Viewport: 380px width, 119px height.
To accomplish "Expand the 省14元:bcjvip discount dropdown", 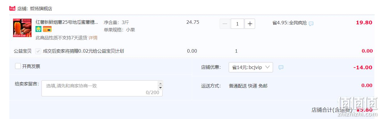I will pyautogui.click(x=251, y=67).
